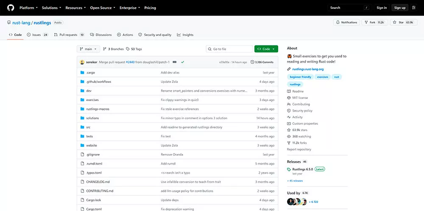
Task: Select the exercises topic tag
Action: pyautogui.click(x=323, y=77)
